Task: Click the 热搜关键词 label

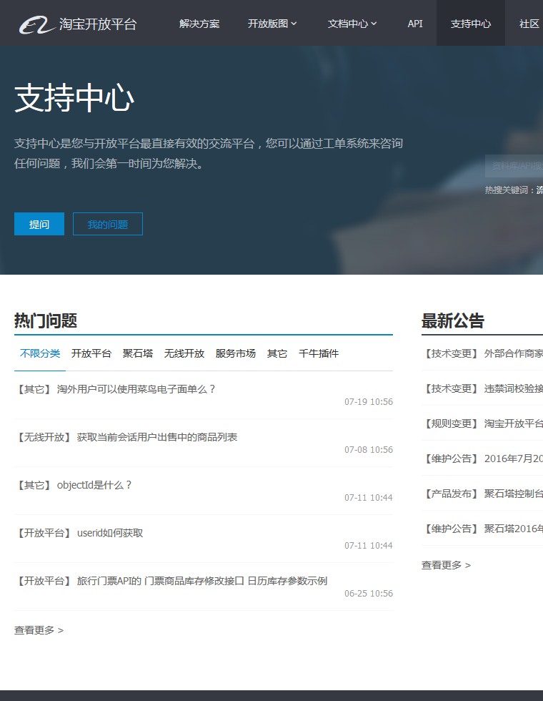Action: click(509, 190)
